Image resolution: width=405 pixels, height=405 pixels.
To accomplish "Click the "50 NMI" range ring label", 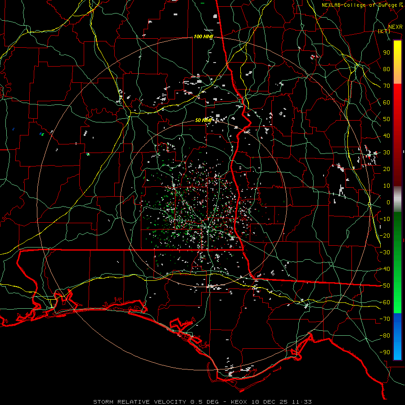I will (x=203, y=120).
